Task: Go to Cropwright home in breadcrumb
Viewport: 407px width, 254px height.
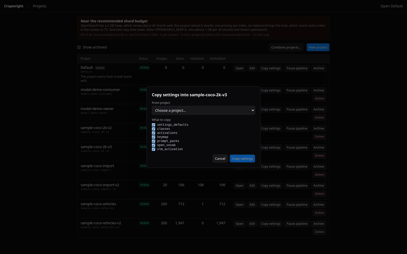Action: click(x=14, y=6)
